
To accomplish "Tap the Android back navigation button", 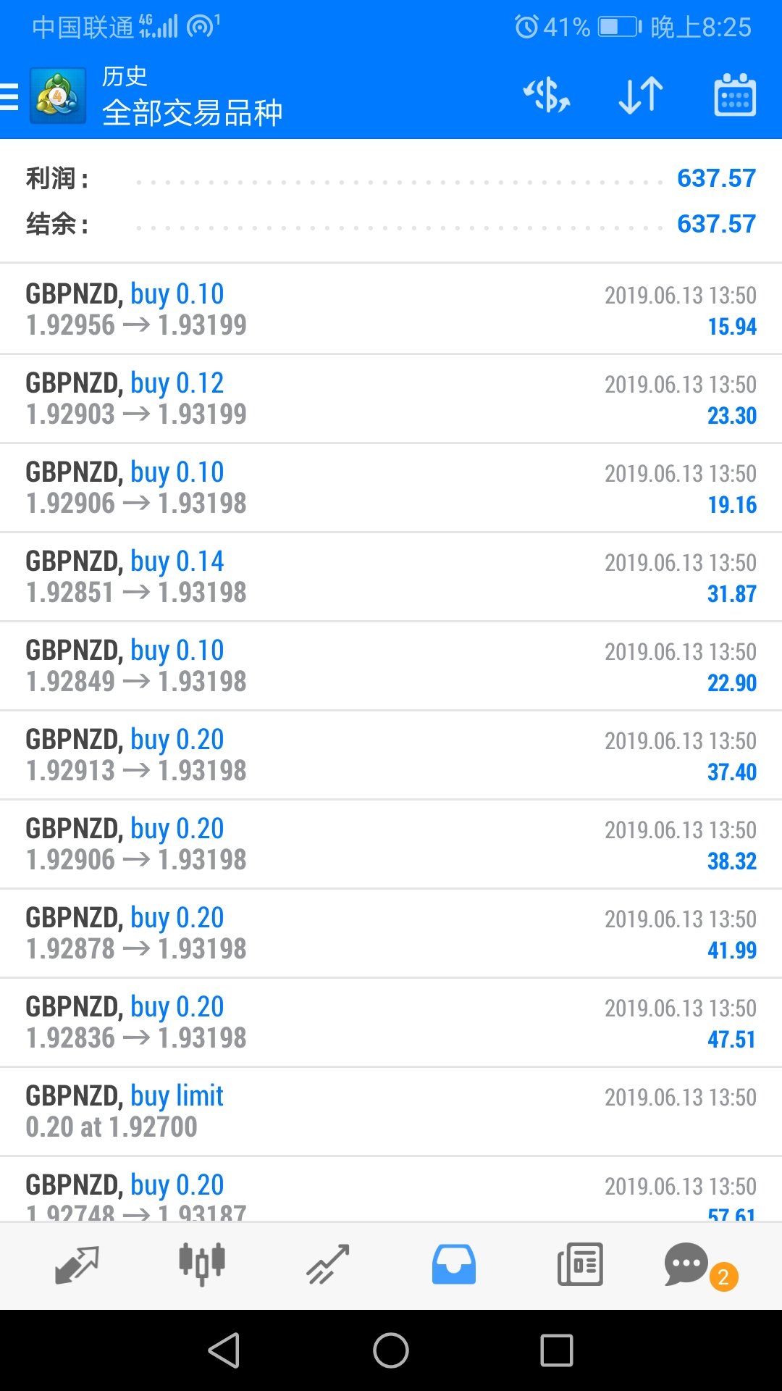I will click(224, 1350).
